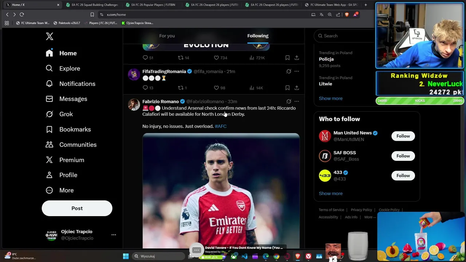Image resolution: width=466 pixels, height=262 pixels.
Task: Open the Calafiori photo in Fabrizio's post
Action: [221, 191]
